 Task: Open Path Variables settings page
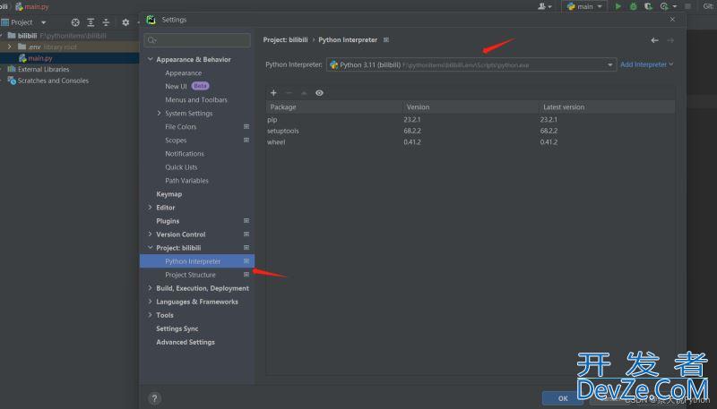pyautogui.click(x=186, y=180)
